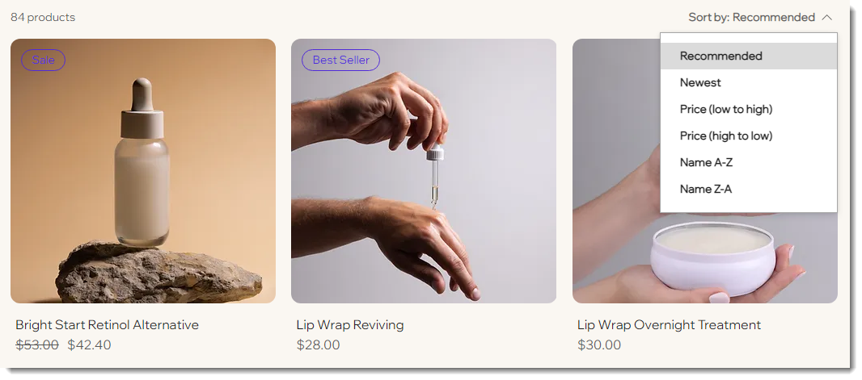Click the $42.40 sale price
This screenshot has height=380, width=862.
(89, 345)
